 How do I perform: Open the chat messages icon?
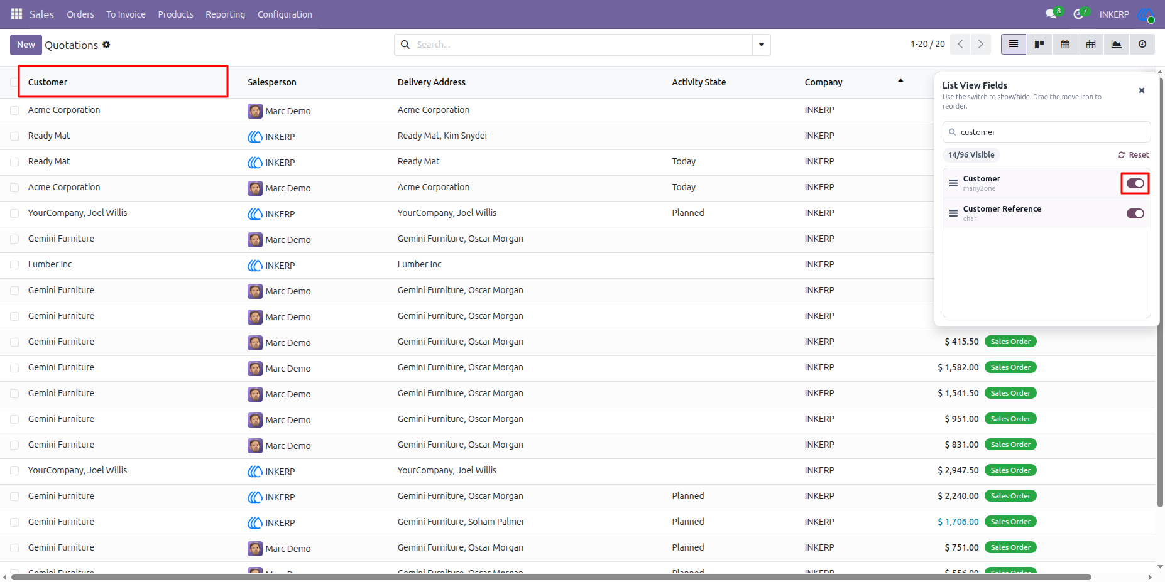coord(1050,14)
